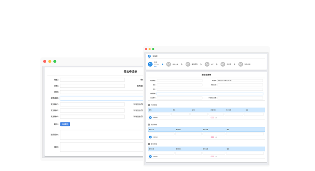Click the step 01 circle in workflow
315x171 pixels.
point(150,64)
